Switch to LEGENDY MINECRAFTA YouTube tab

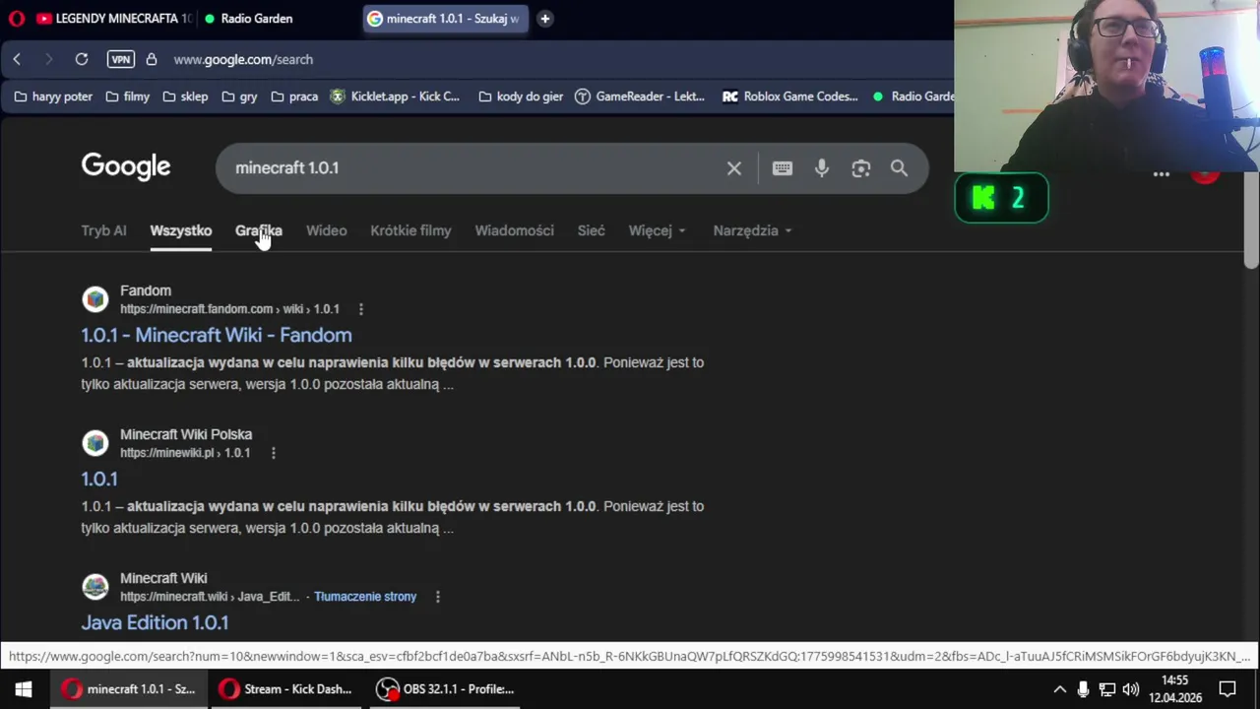[x=112, y=19]
